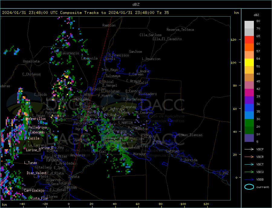
Task: Click the Anchoris label
Action: 78,155
